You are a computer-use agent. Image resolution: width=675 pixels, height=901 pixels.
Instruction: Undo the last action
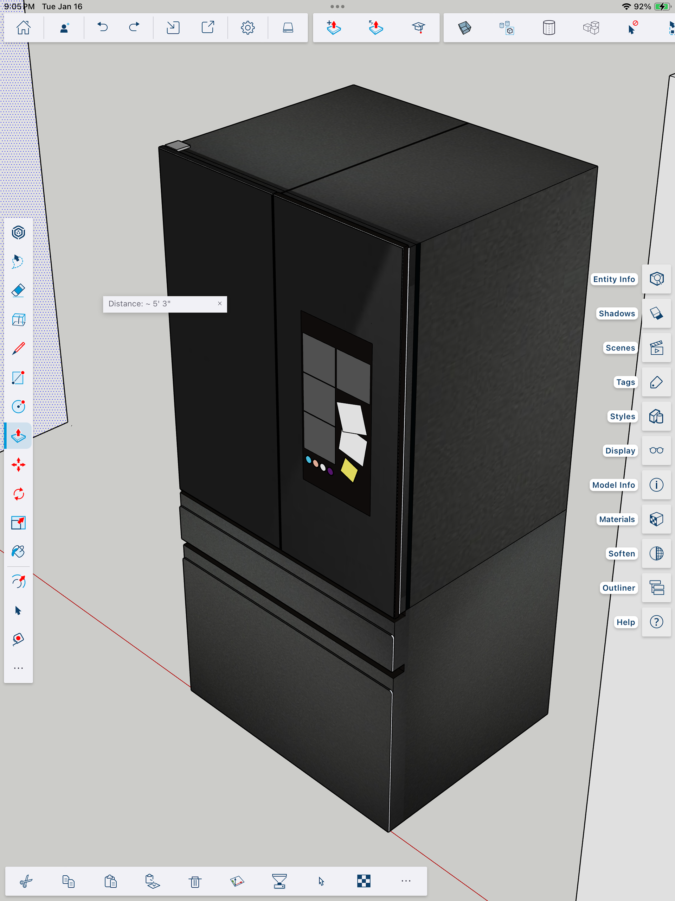103,28
